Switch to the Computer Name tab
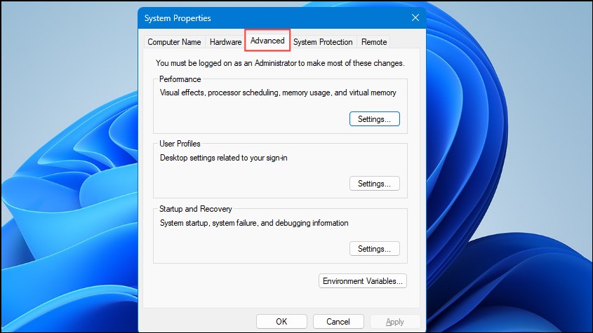This screenshot has height=333, width=593. pyautogui.click(x=174, y=42)
